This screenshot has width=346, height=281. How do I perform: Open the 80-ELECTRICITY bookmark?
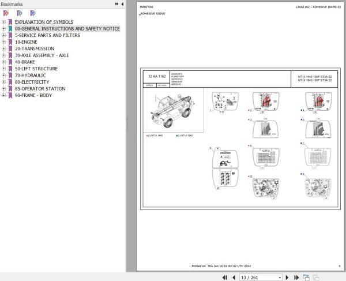32,82
